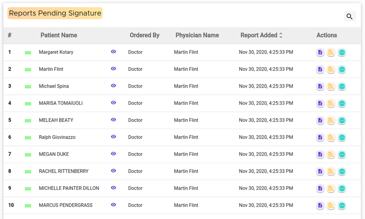The height and width of the screenshot is (219, 365).
Task: Select patient name MEGAN DUKE
Action: (54, 154)
